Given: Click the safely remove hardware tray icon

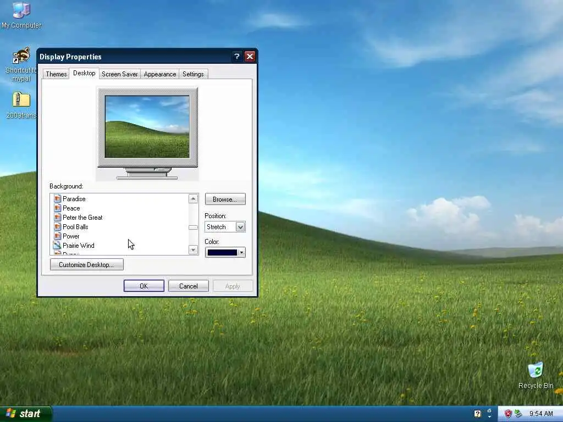Looking at the screenshot, I should coord(518,414).
